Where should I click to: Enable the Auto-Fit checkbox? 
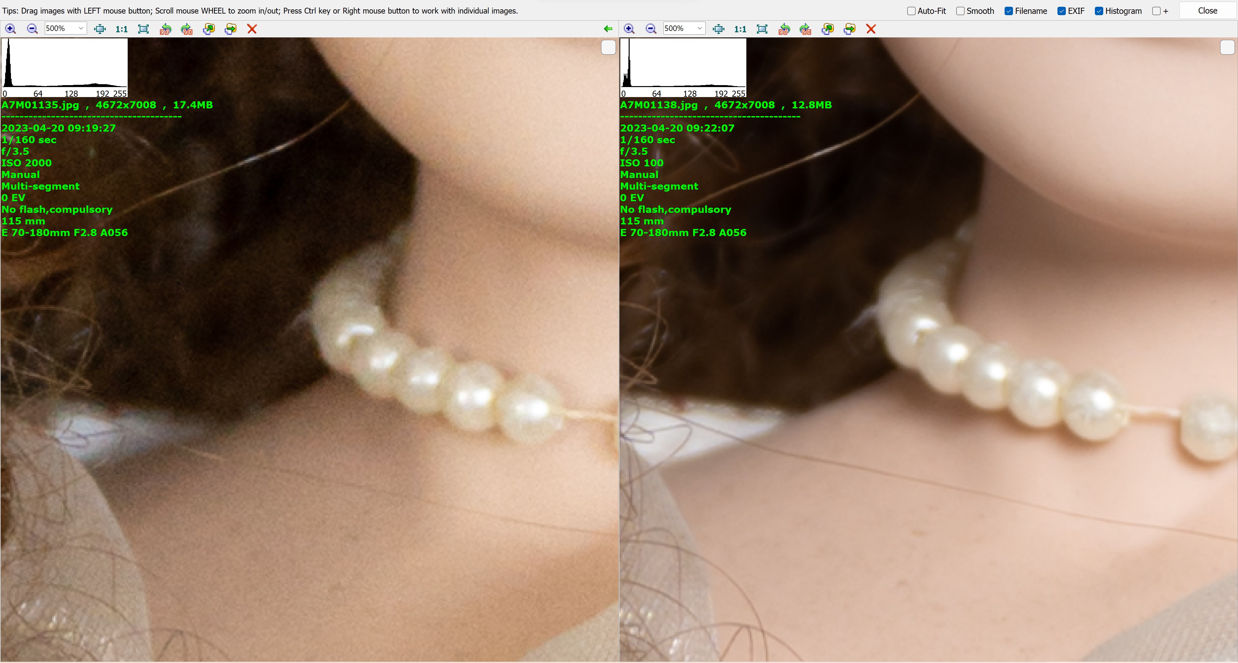pos(911,11)
